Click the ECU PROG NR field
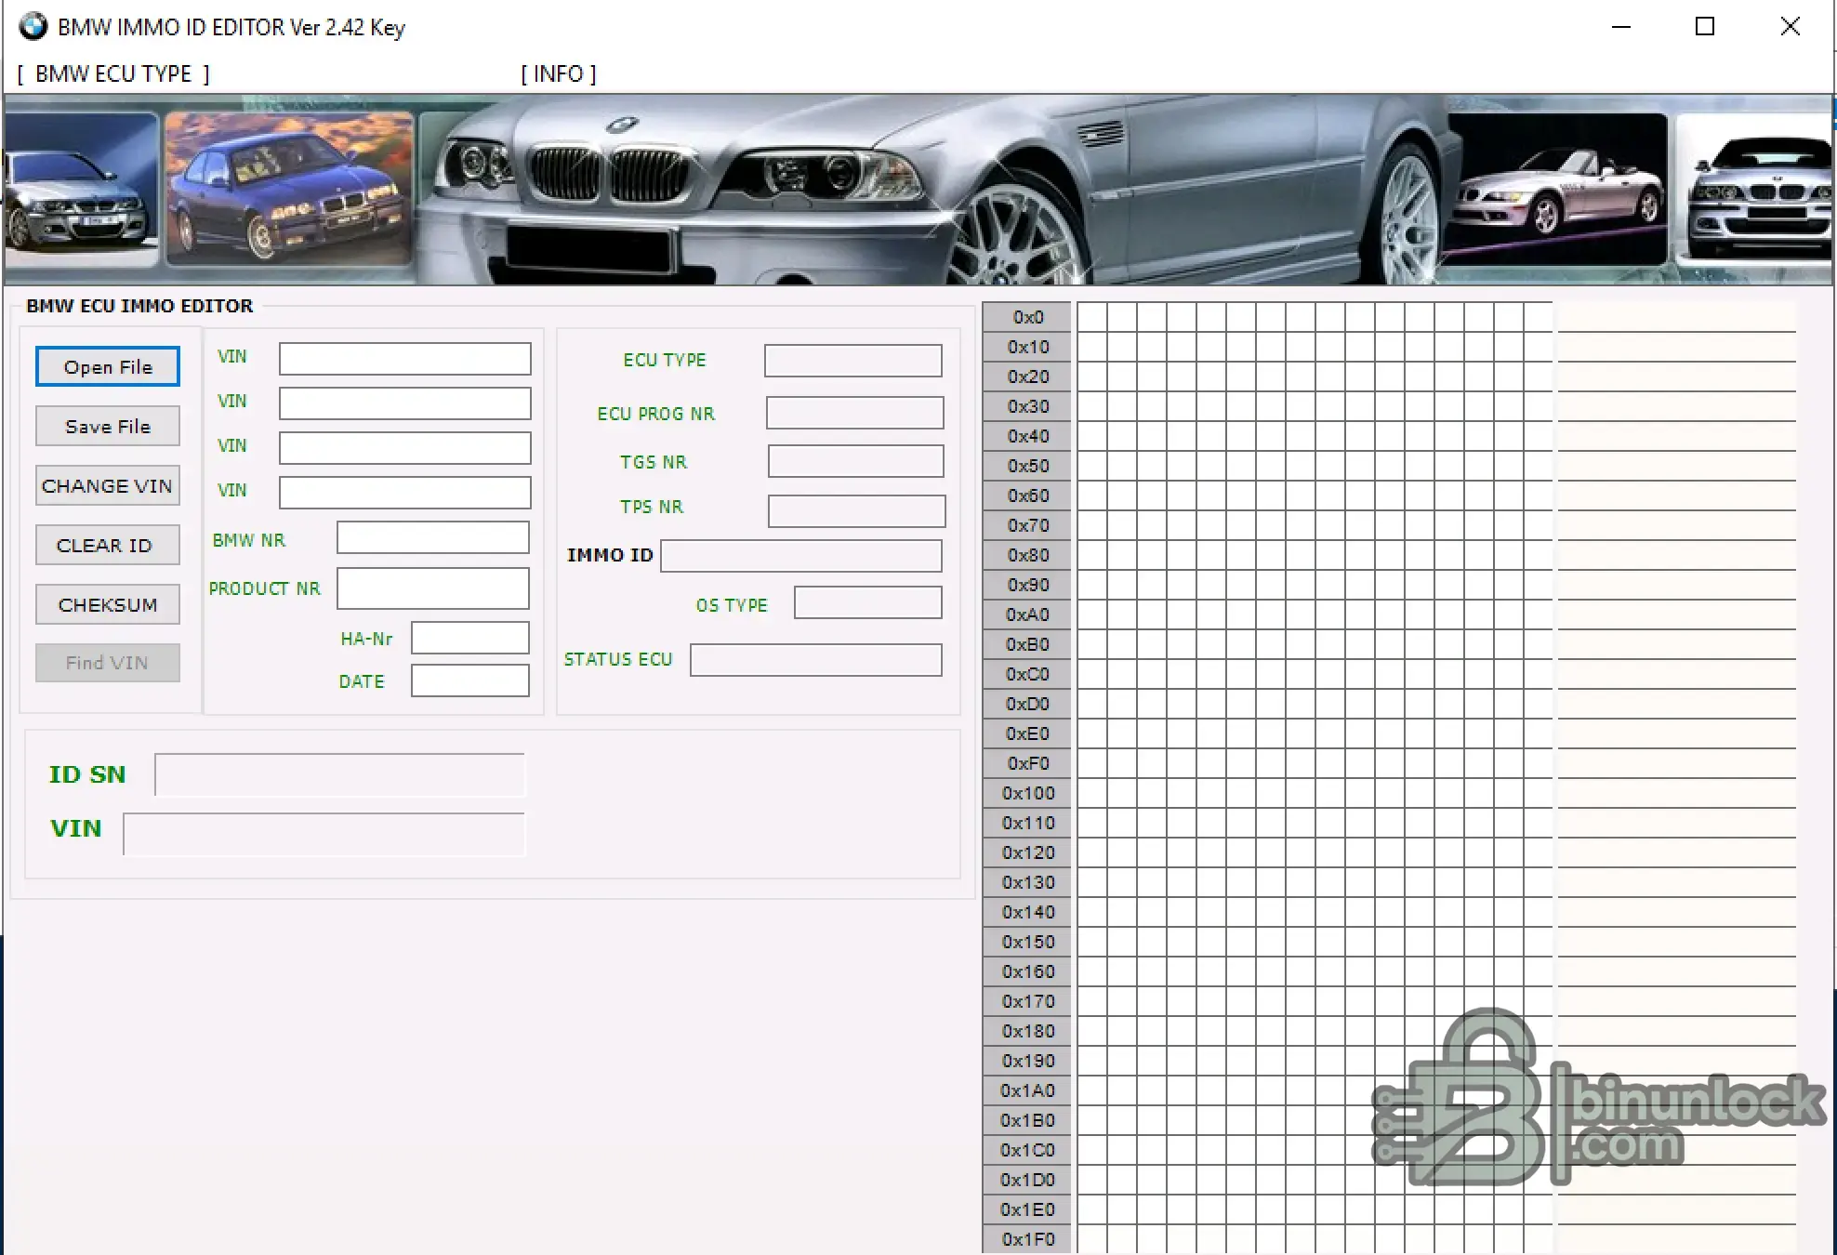 coord(855,413)
